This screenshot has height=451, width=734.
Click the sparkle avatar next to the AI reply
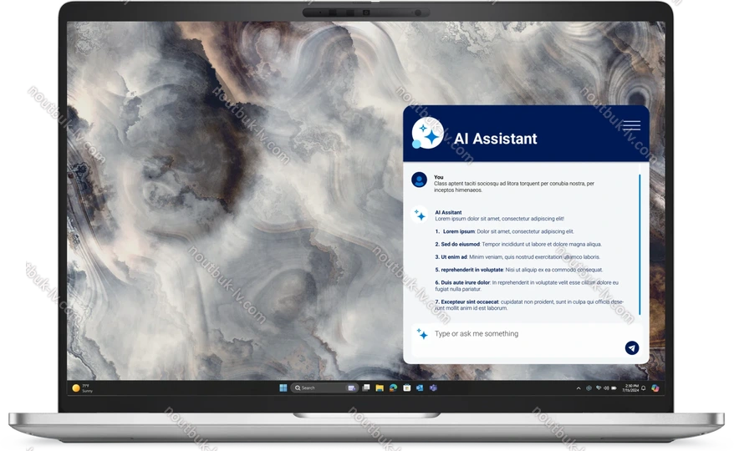(420, 215)
